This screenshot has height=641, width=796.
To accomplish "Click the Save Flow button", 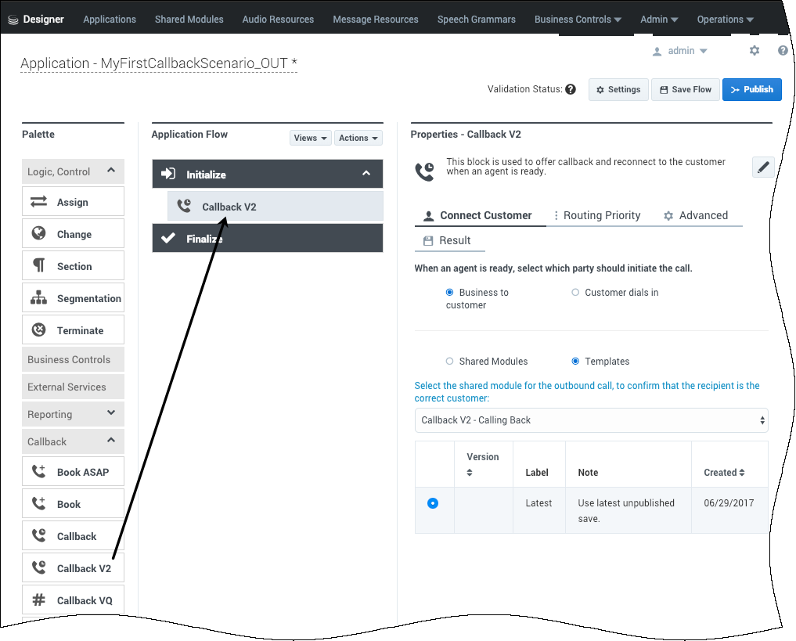I will (x=686, y=89).
